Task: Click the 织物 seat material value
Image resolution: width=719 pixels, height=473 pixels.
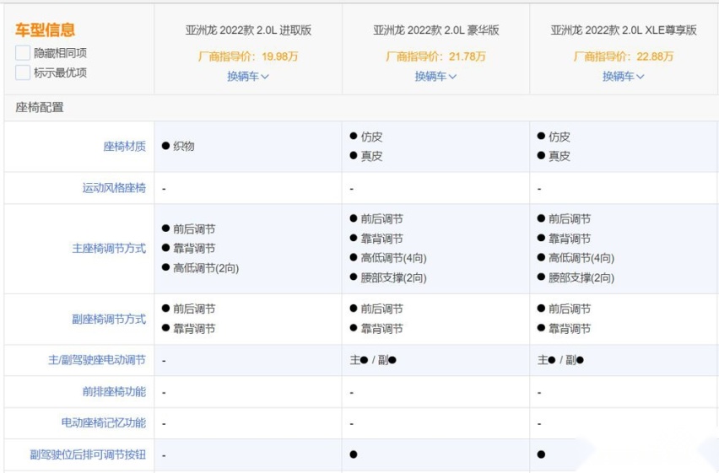Action: pos(184,146)
